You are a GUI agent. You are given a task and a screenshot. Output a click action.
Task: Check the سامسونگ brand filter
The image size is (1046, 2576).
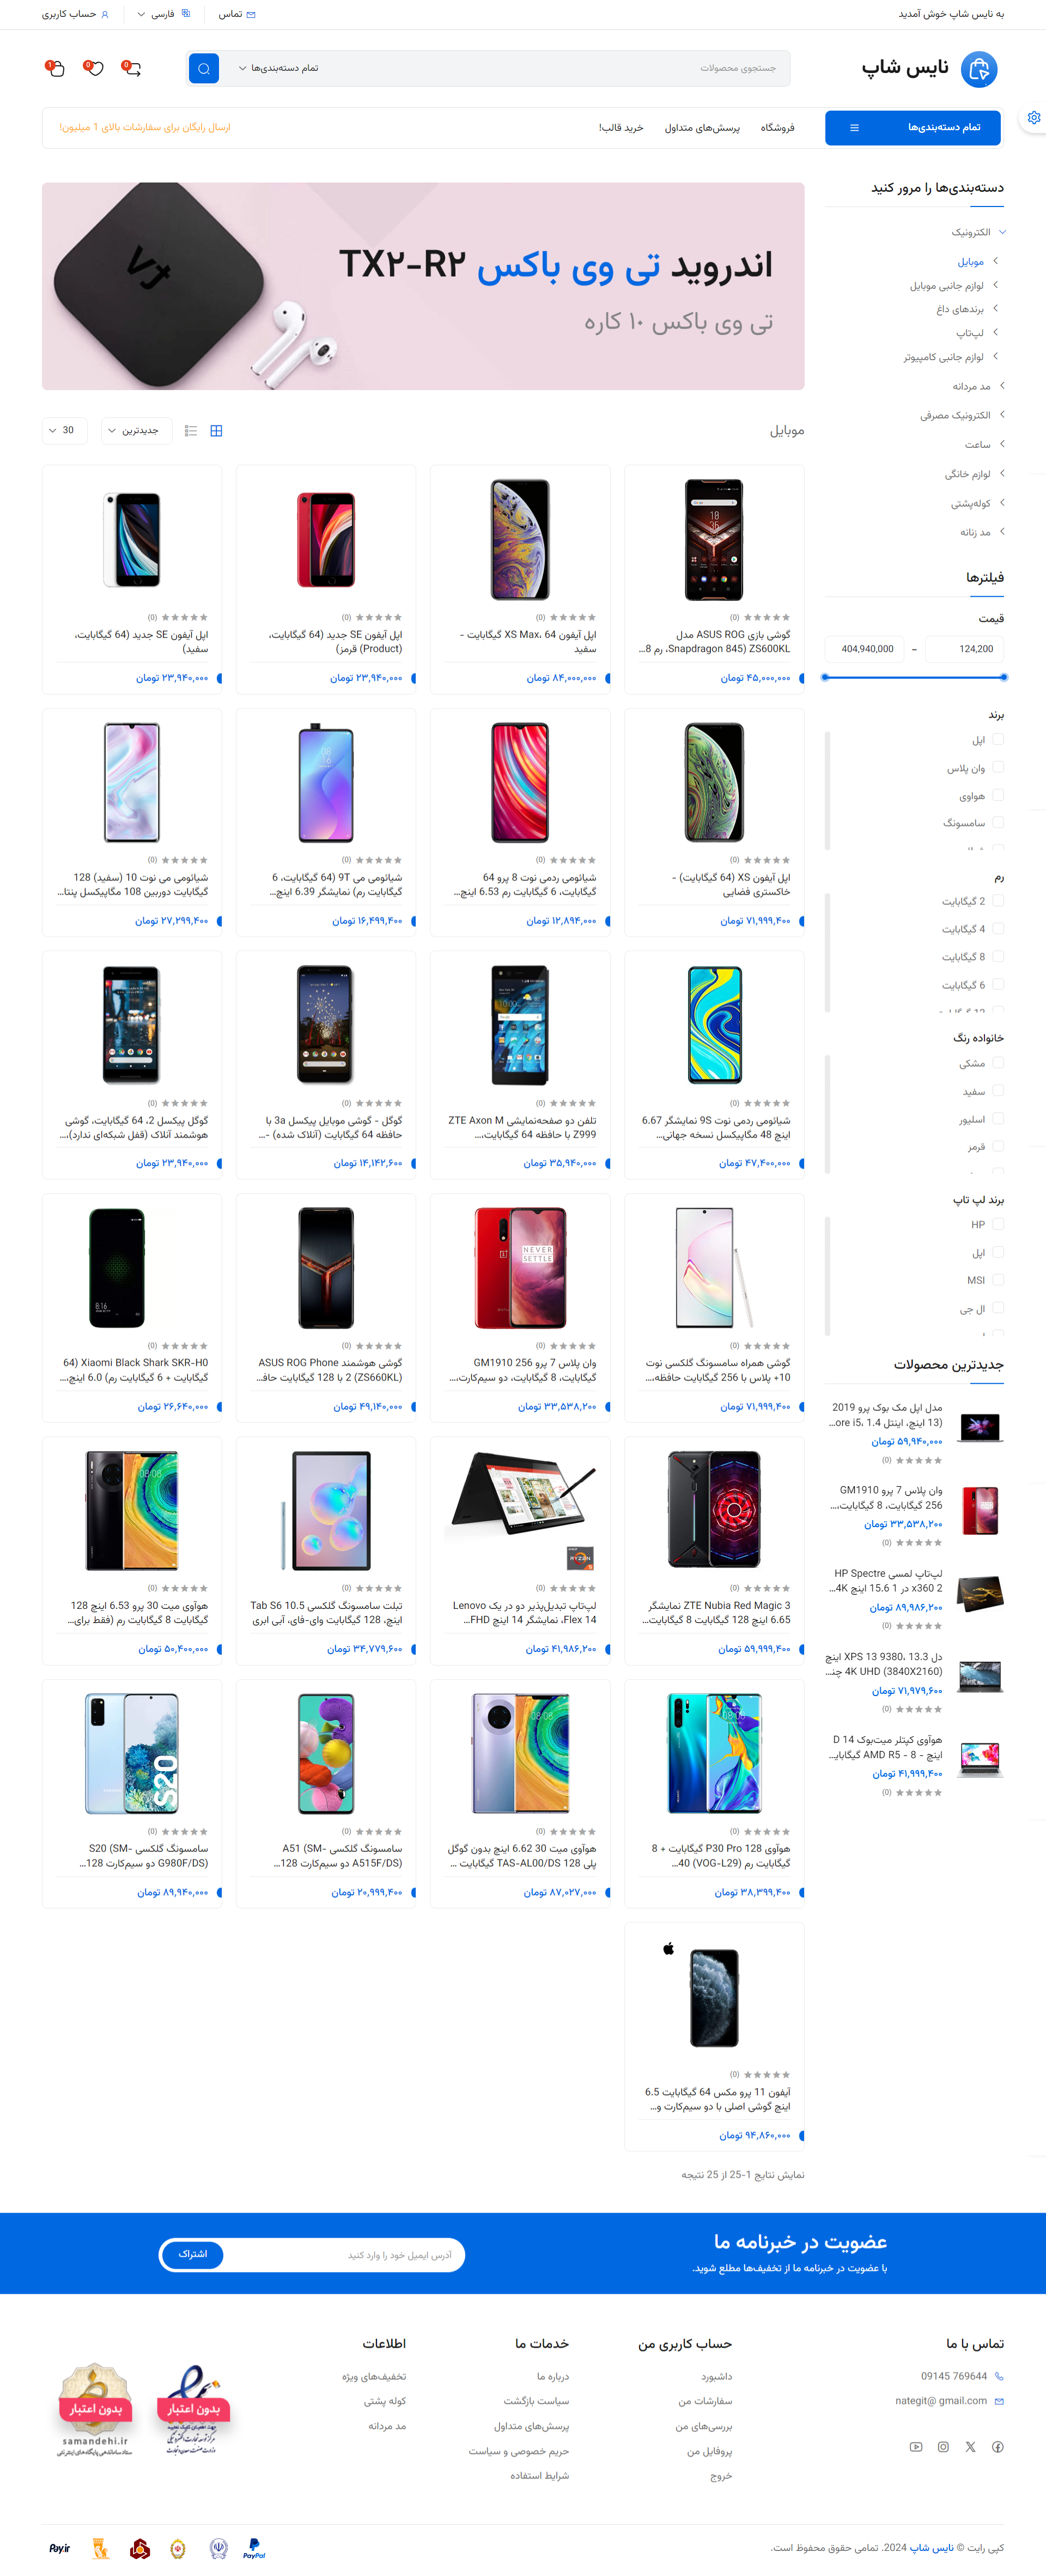click(x=998, y=822)
